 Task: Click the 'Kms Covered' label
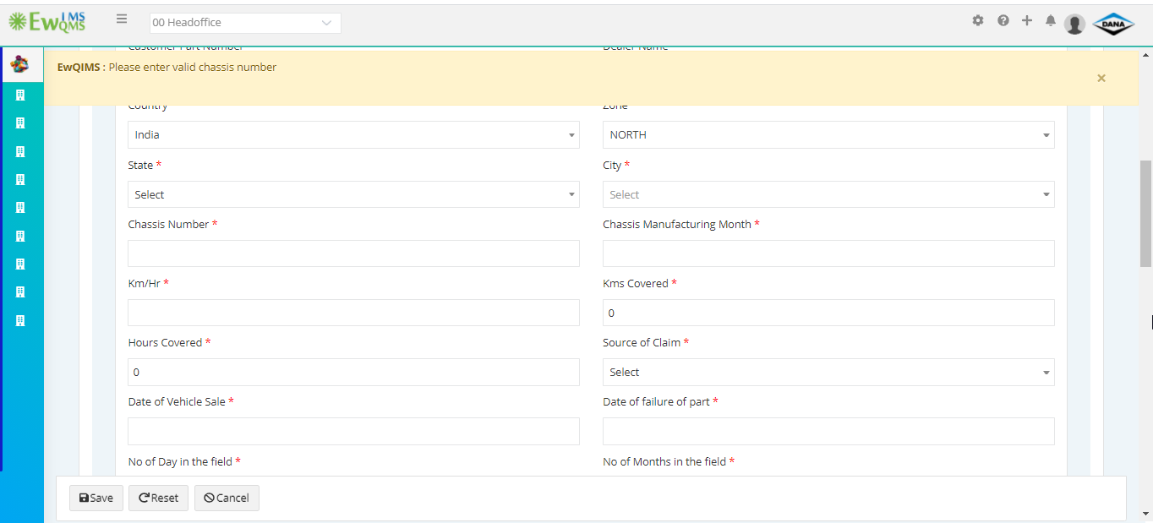pos(636,283)
